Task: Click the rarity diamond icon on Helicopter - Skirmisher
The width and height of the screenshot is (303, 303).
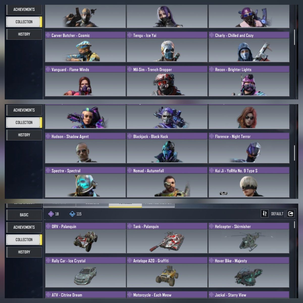Action: [x=211, y=226]
